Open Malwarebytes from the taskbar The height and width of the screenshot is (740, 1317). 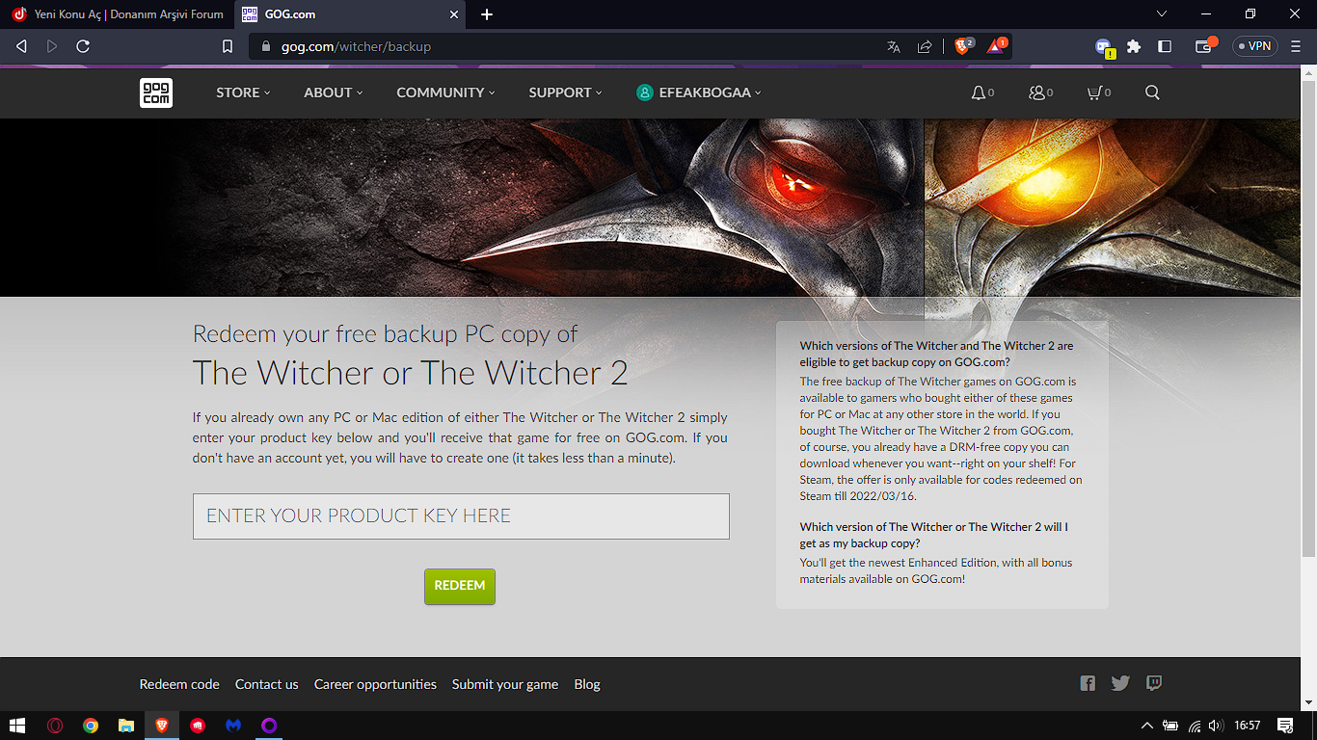(x=233, y=726)
